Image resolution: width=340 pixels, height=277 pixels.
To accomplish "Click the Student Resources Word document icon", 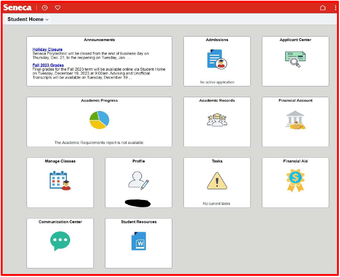I will tap(139, 241).
